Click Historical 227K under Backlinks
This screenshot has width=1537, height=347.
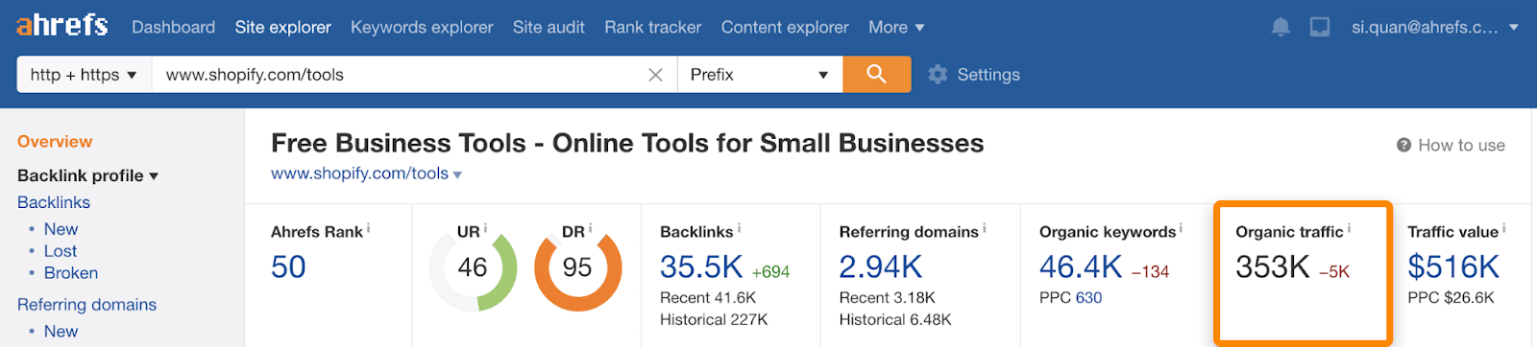coord(714,319)
